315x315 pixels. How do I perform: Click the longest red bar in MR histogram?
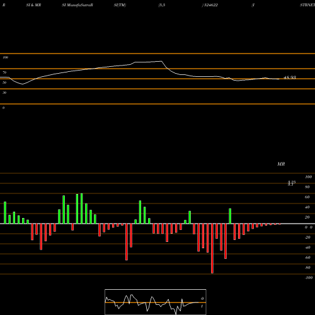(x=212, y=248)
